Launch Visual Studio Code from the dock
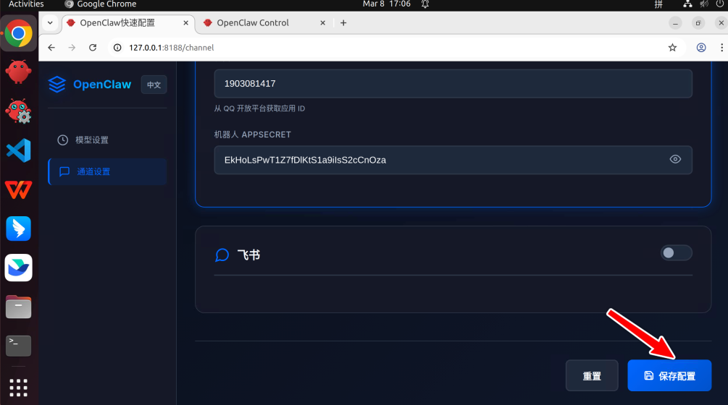This screenshot has height=405, width=728. [18, 150]
